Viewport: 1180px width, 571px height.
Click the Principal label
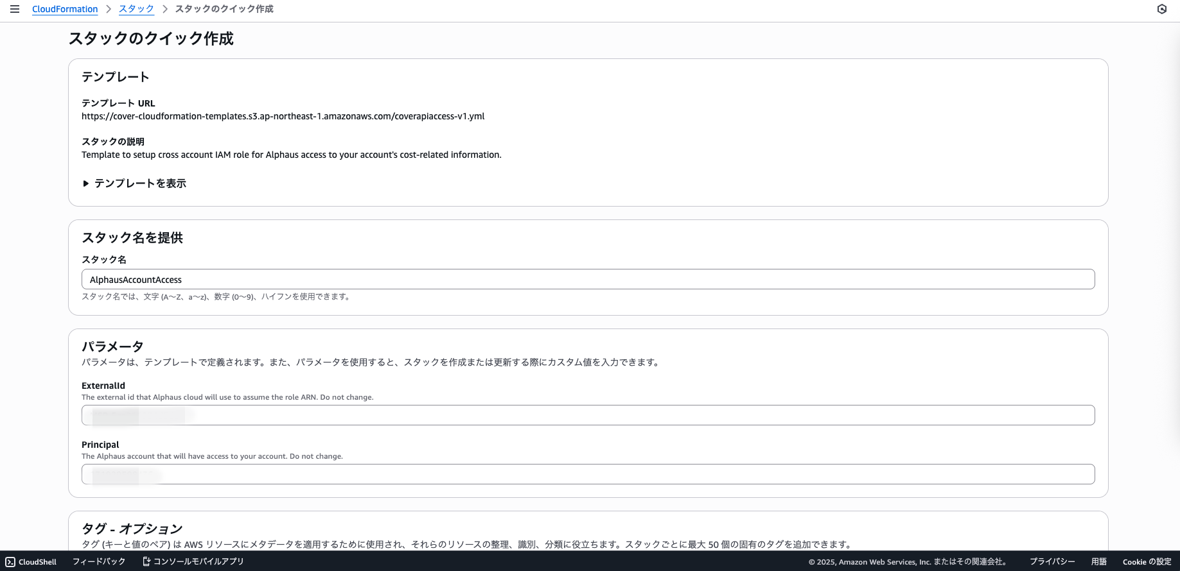coord(100,445)
